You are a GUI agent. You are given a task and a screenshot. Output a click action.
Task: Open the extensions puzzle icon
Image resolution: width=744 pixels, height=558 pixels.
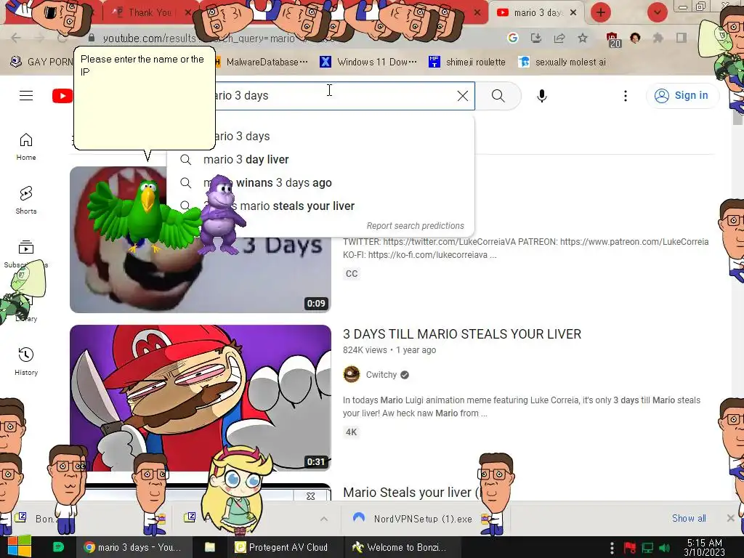658,38
